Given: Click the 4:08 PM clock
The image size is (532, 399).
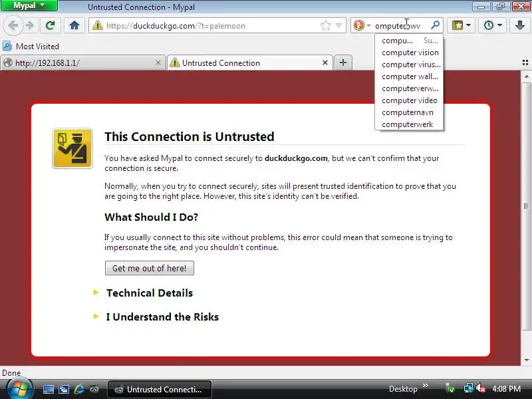Looking at the screenshot, I should (x=507, y=389).
